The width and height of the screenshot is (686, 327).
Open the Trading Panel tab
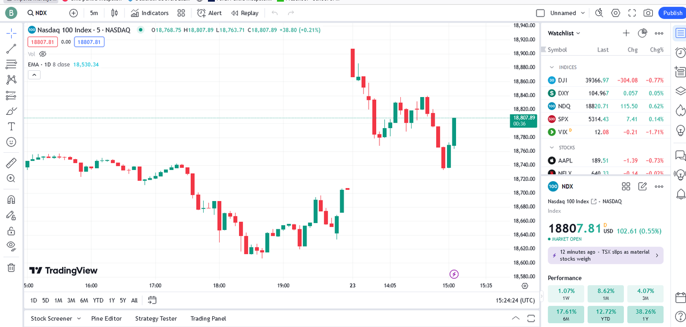(208, 318)
